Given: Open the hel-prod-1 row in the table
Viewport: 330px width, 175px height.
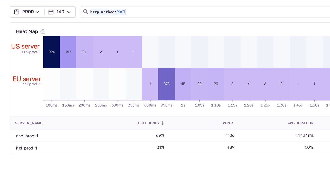Looking at the screenshot, I should click(27, 148).
